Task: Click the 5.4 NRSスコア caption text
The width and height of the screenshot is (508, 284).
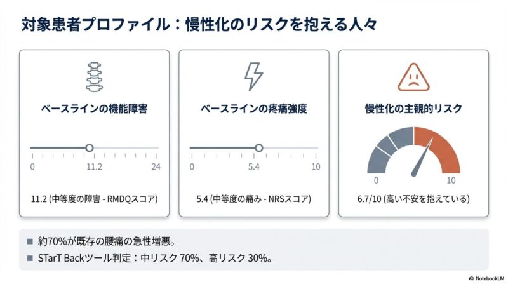Action: 254,199
